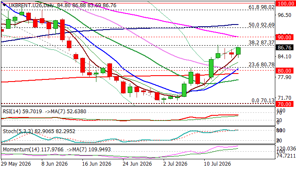Select the 90.00 red price level label
The height and width of the screenshot is (169, 296).
(x=285, y=37)
